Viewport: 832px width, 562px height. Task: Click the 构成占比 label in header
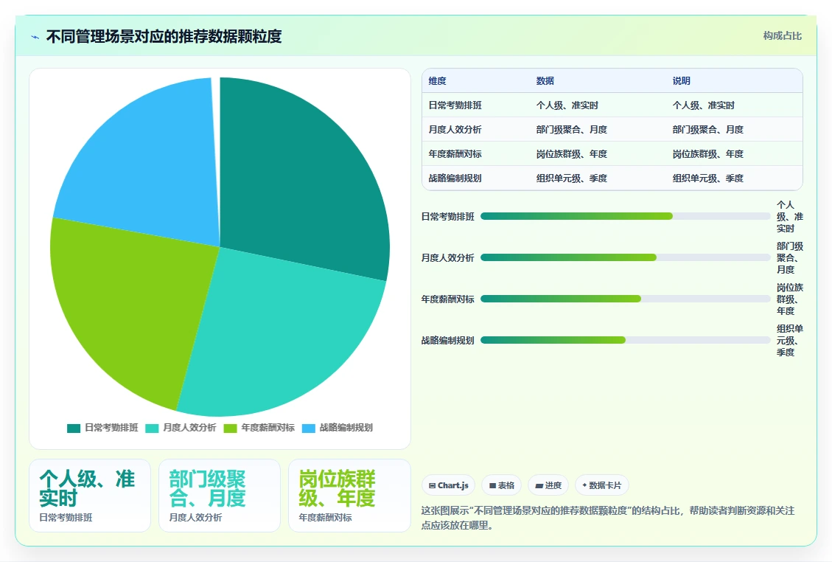coord(782,35)
